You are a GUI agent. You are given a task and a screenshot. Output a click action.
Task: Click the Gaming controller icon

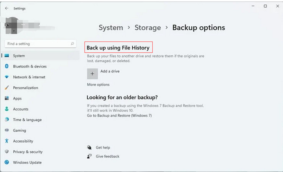tap(7, 130)
